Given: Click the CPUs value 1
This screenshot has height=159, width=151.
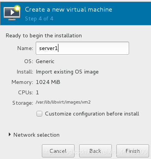Looking at the screenshot, I should pyautogui.click(x=37, y=92).
